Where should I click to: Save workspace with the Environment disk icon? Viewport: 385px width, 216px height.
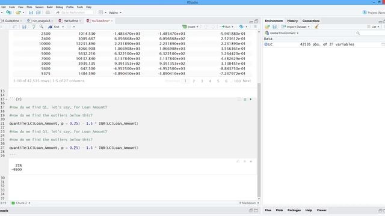(274, 26)
